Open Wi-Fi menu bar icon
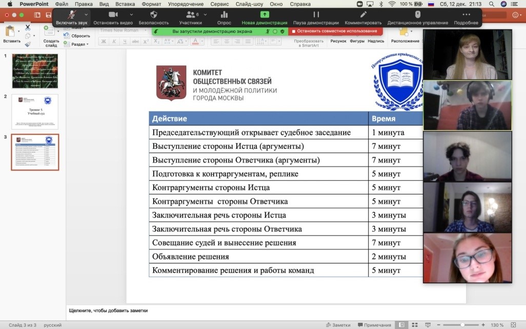Viewport: 526px width, 329px height. pyautogui.click(x=392, y=4)
